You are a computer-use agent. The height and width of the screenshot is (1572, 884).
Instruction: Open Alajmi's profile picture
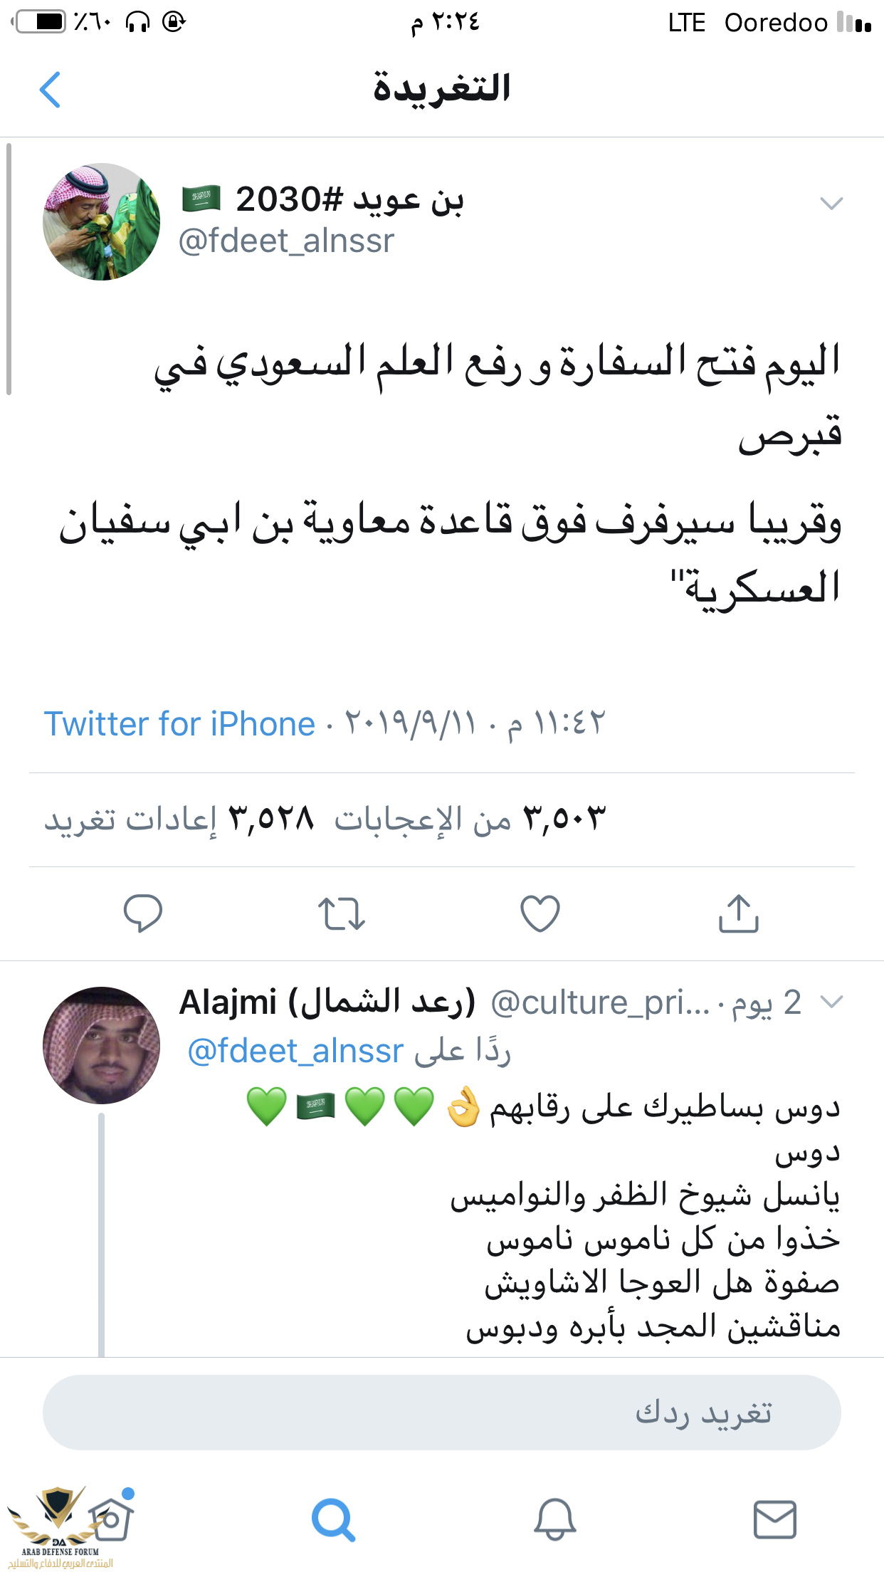[x=101, y=1045]
